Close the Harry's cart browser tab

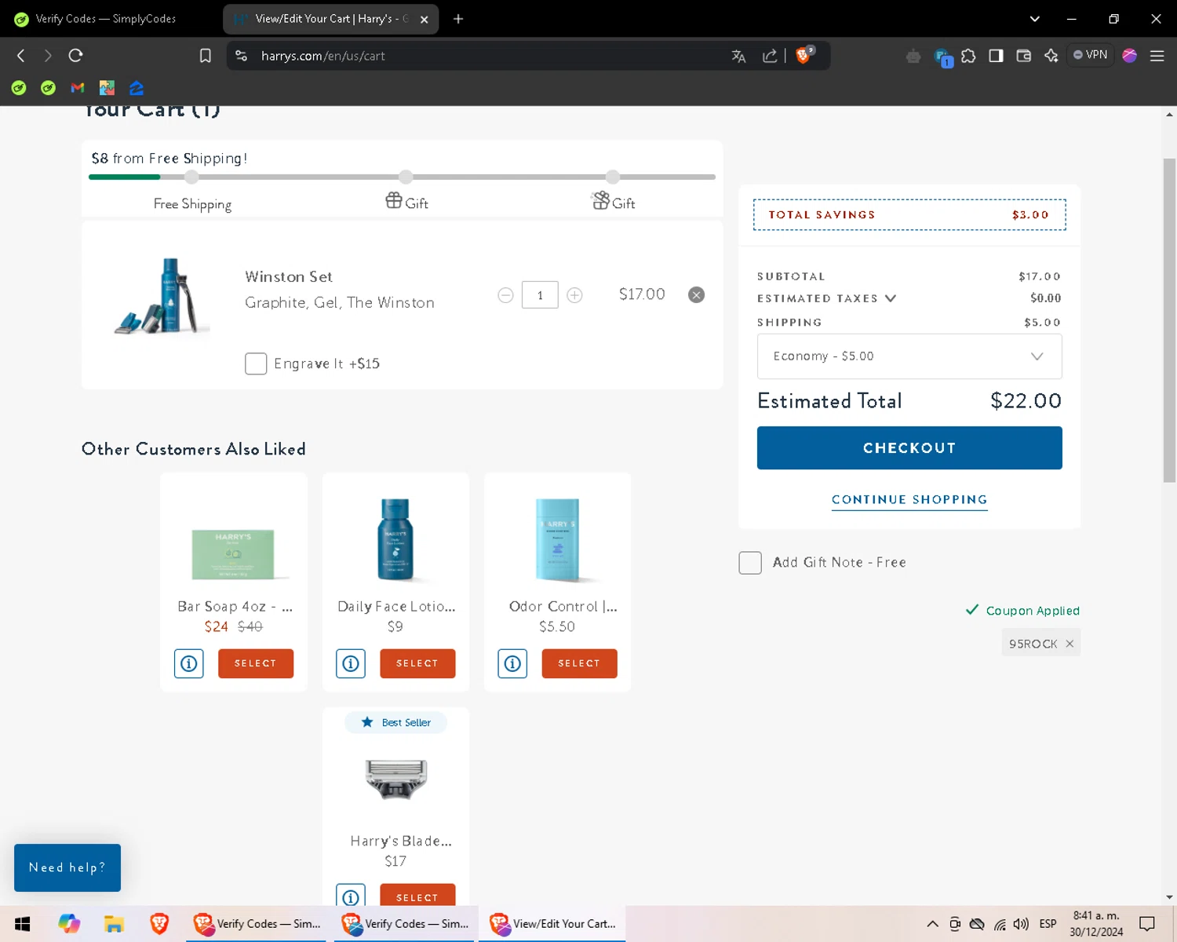(x=425, y=20)
